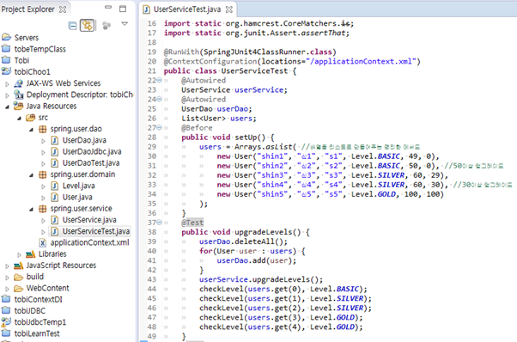Fold the setUp method at line 27
Viewport: 517px width, 342px height.
pyautogui.click(x=159, y=128)
